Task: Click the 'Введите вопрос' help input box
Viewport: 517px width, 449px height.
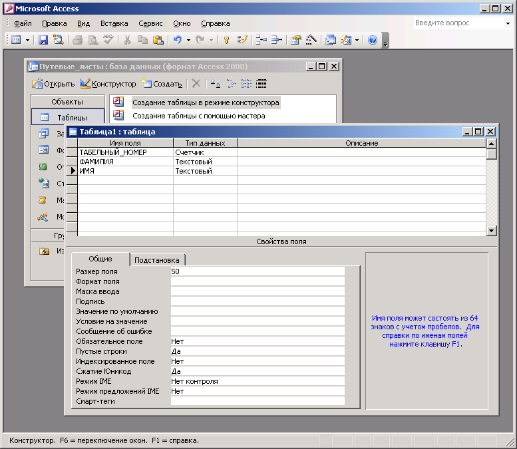Action: click(459, 23)
